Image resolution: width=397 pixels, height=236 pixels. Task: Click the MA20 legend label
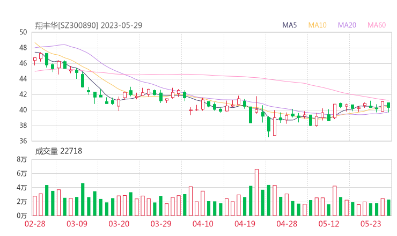tap(347, 25)
